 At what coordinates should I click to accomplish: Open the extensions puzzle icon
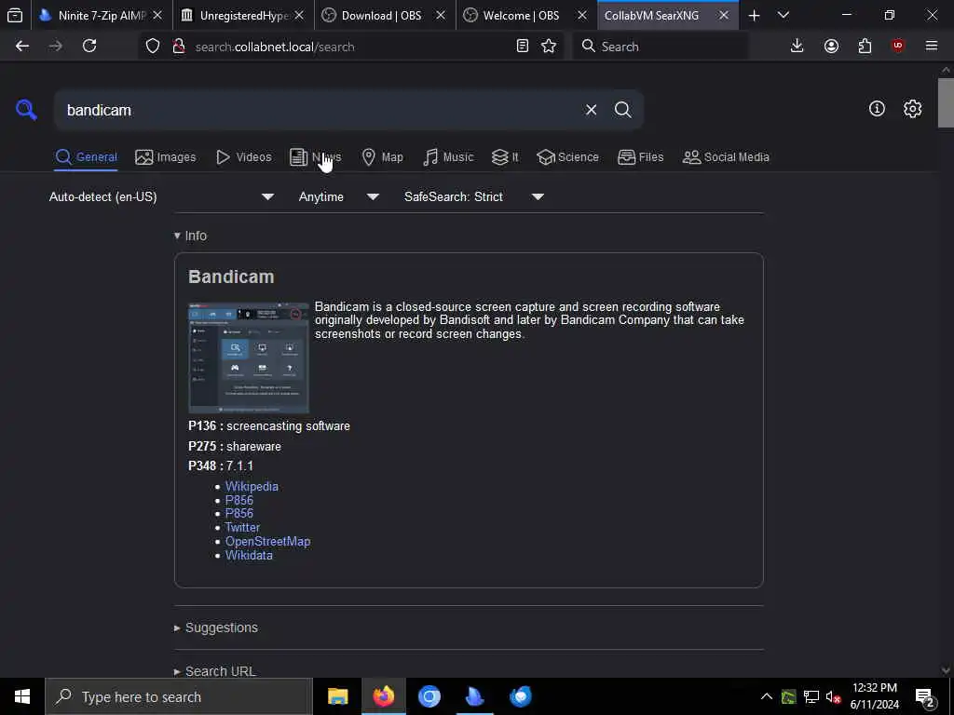(x=865, y=47)
